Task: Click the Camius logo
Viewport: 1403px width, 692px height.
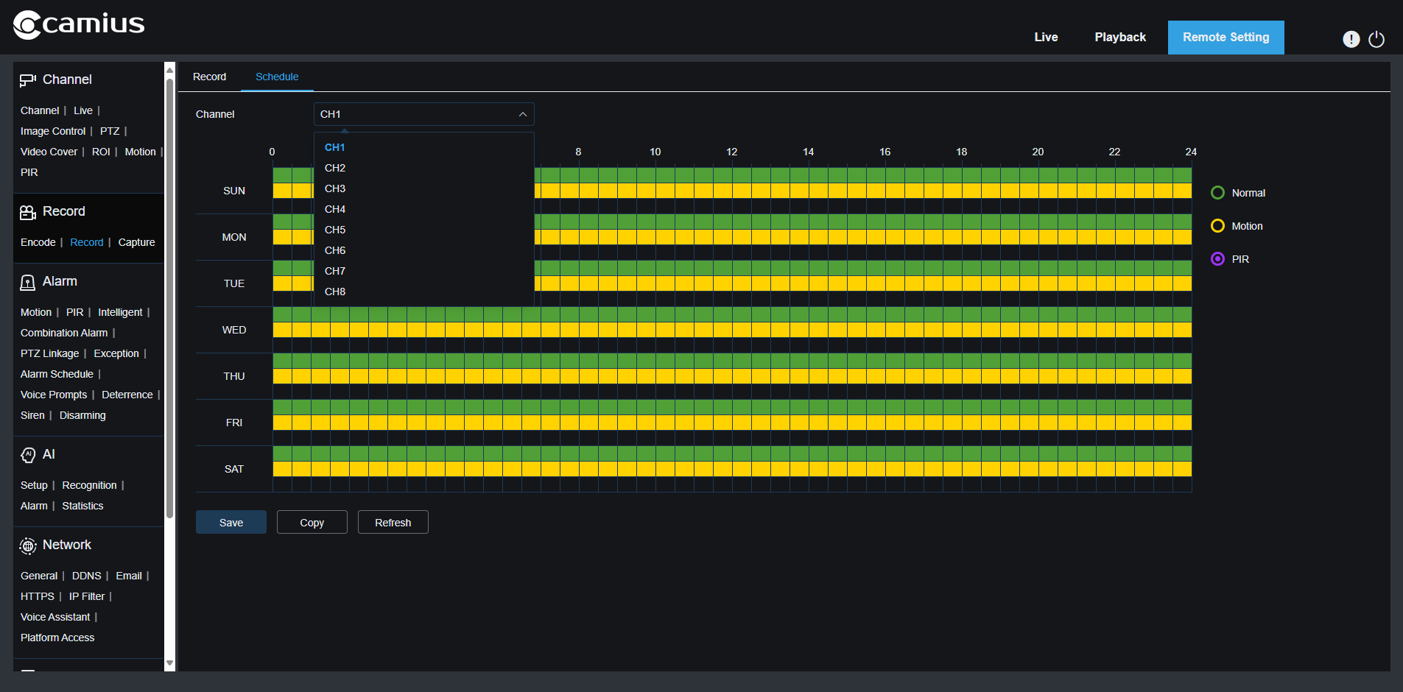Action: coord(79,24)
